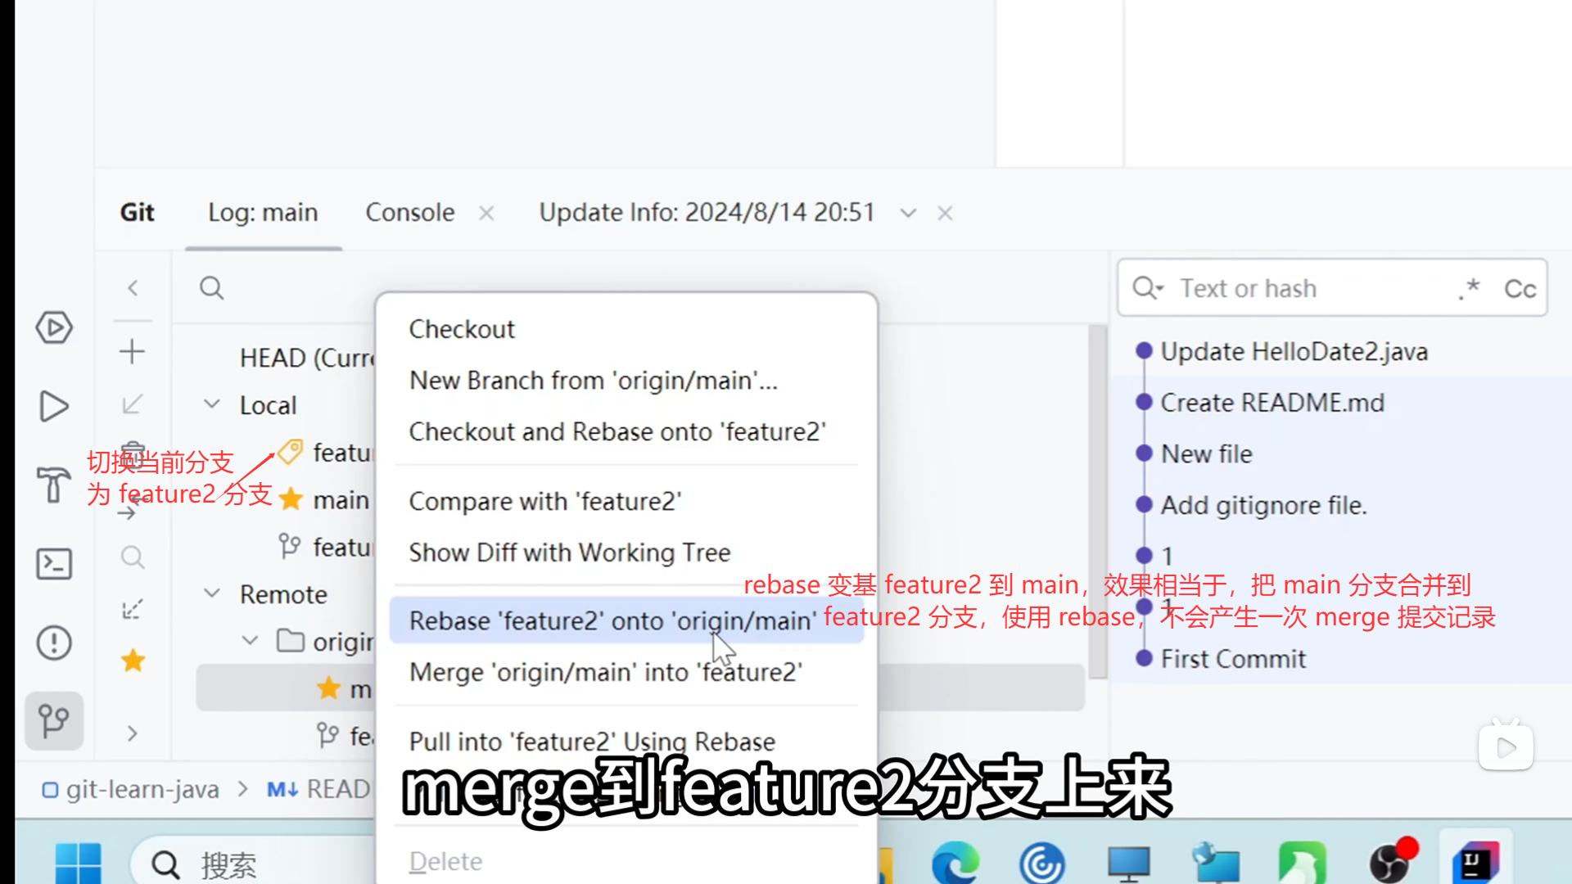The width and height of the screenshot is (1572, 884).
Task: Open the Build hammer tool icon
Action: coord(54,485)
